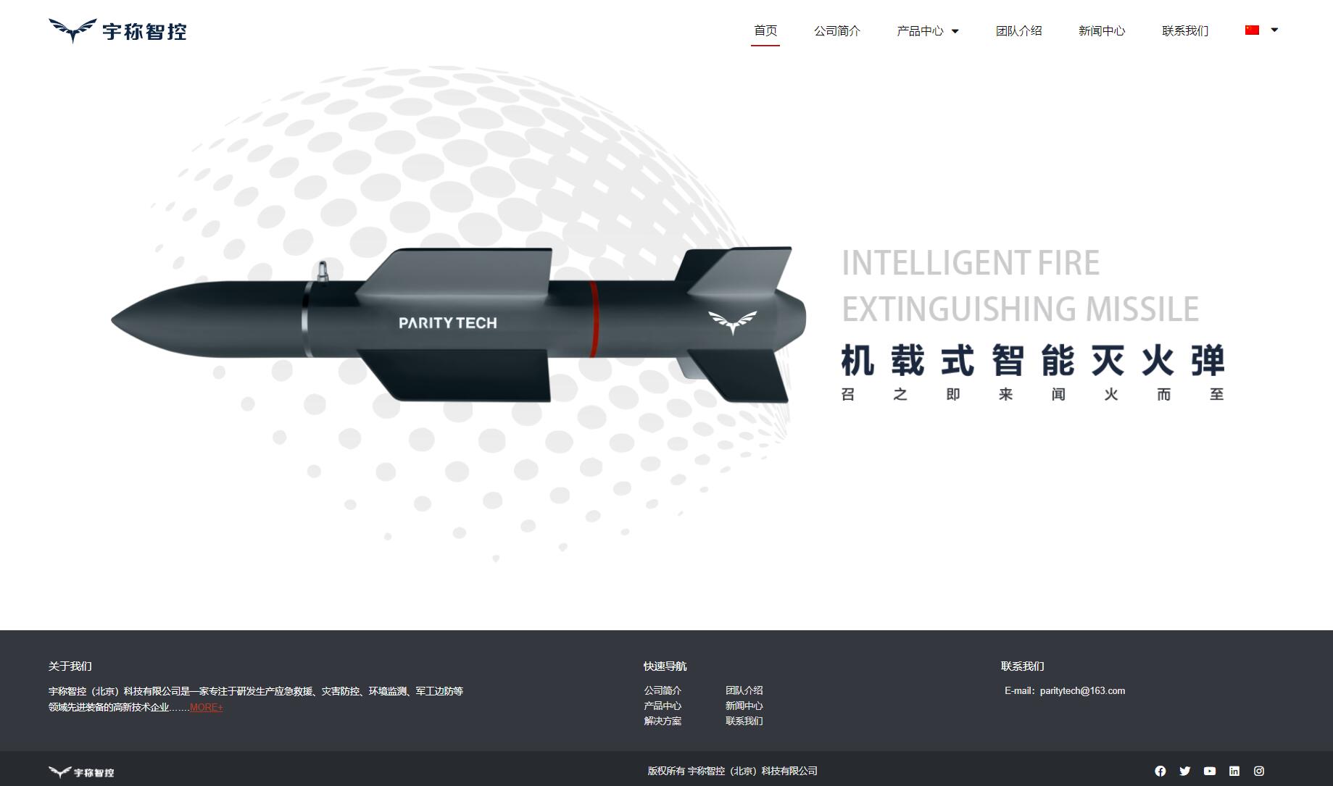Click the MORE+ link in footer
Image resolution: width=1333 pixels, height=786 pixels.
[207, 707]
